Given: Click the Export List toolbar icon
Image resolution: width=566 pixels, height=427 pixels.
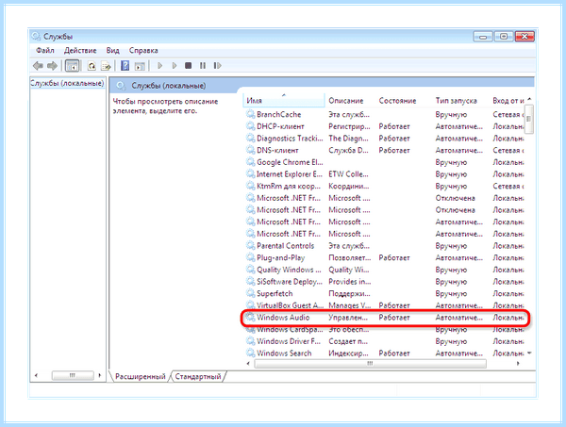Looking at the screenshot, I should [x=106, y=66].
